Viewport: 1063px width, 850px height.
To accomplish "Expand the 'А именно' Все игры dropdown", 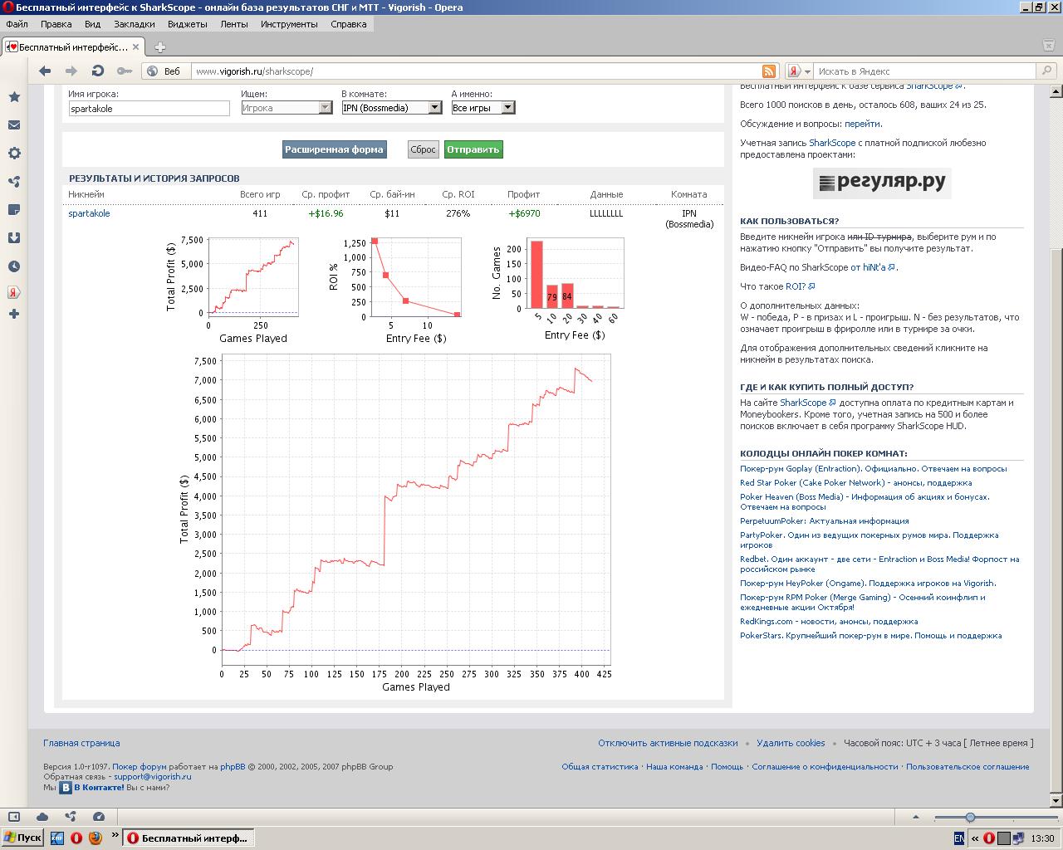I will tap(507, 108).
